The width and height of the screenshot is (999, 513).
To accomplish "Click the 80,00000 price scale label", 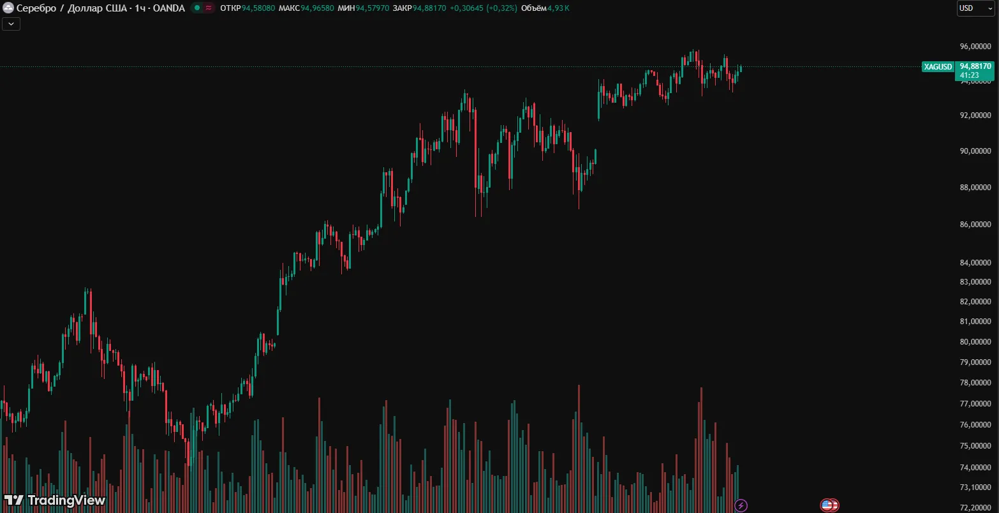I will pos(975,341).
